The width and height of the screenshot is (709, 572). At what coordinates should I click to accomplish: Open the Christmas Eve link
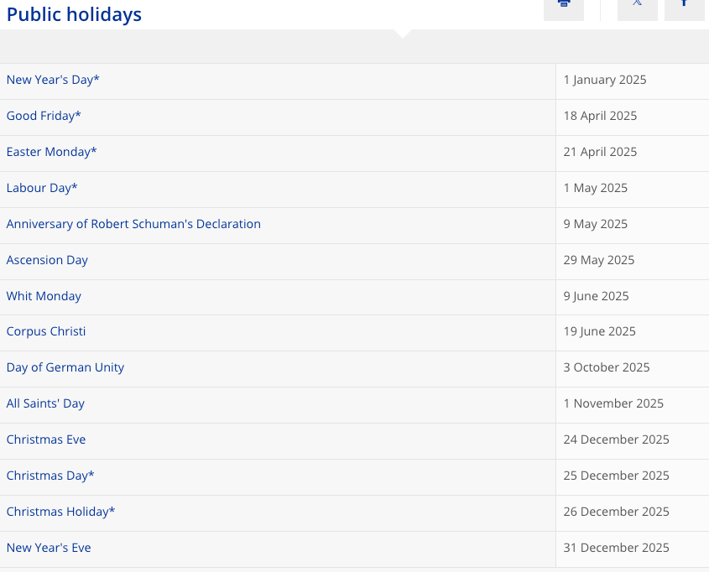pyautogui.click(x=46, y=439)
